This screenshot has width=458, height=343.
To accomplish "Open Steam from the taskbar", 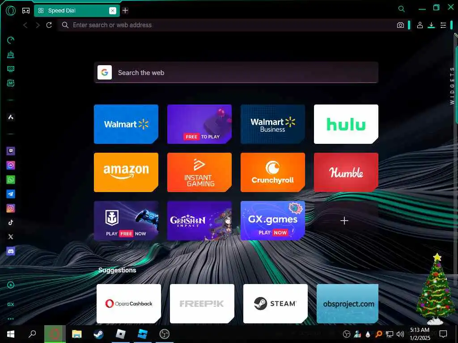I will [98, 334].
